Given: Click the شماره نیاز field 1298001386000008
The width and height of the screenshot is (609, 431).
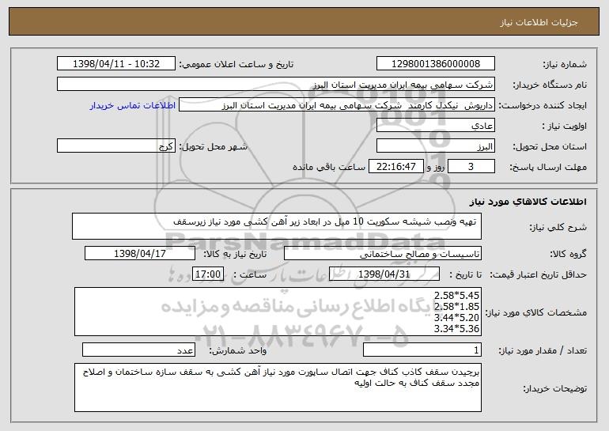Looking at the screenshot, I should pos(435,63).
